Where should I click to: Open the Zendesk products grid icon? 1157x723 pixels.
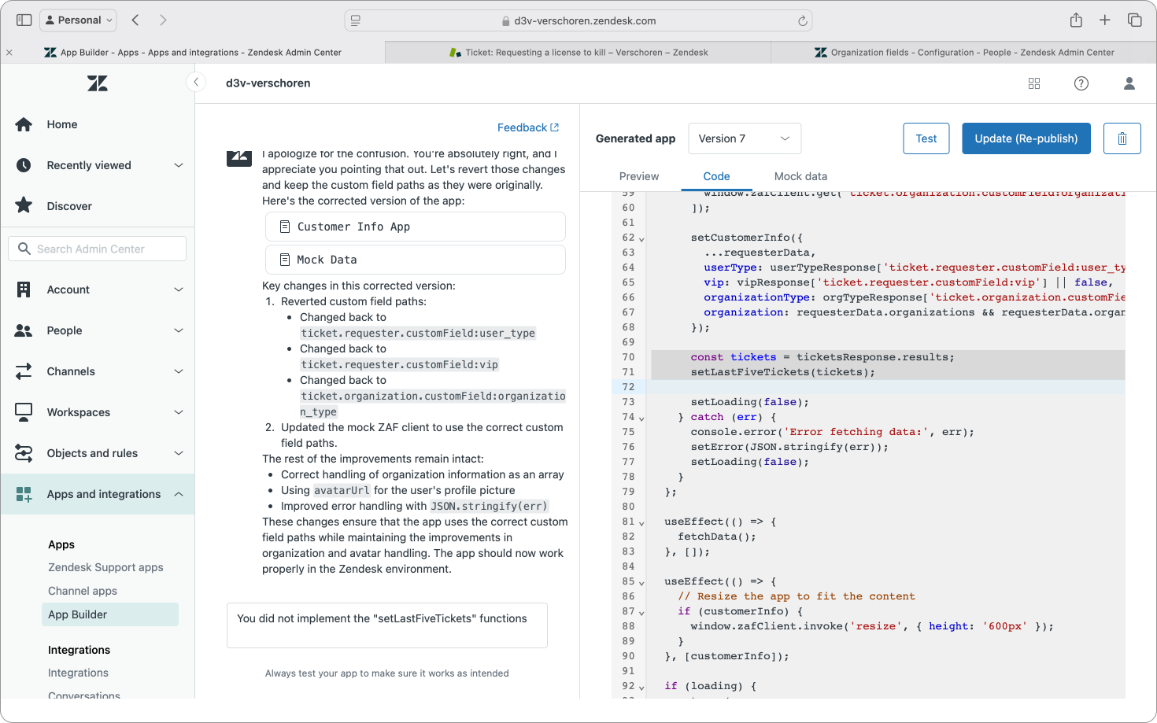coord(1034,83)
